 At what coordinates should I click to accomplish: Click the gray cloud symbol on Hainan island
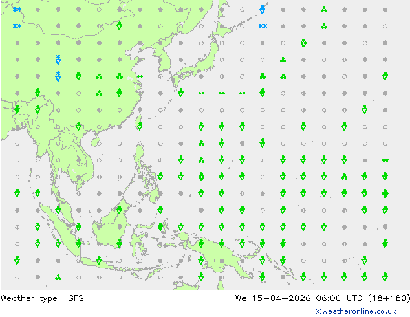tap(99, 144)
